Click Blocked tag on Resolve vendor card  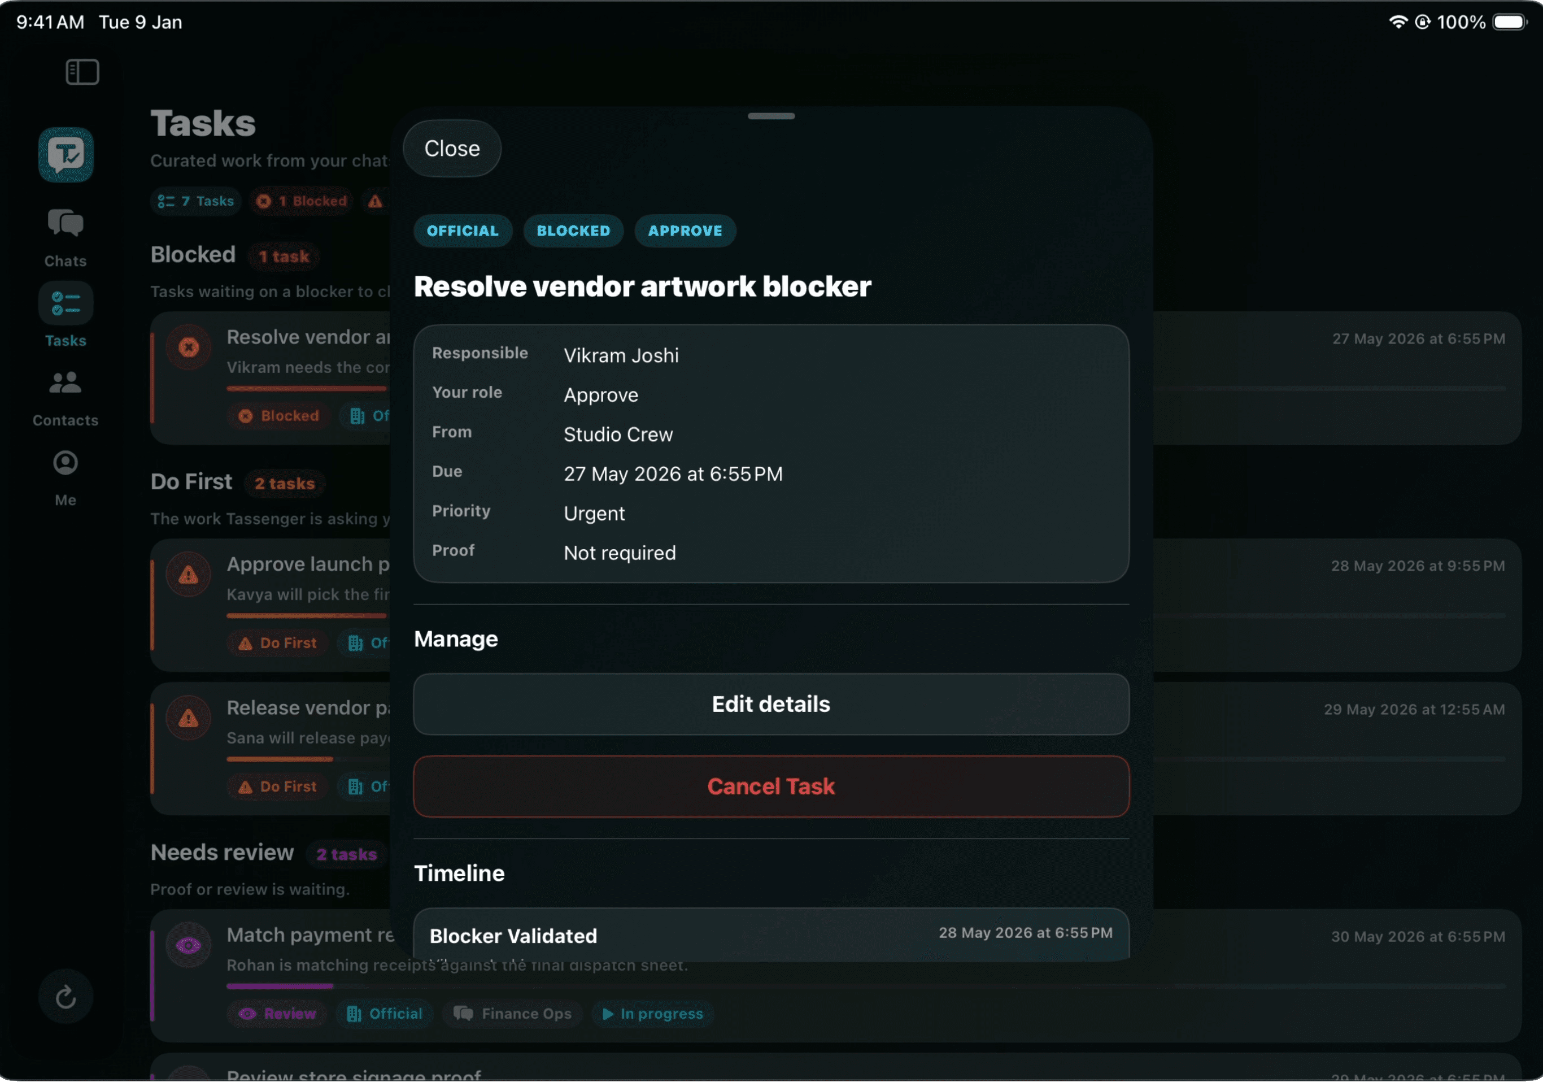coord(279,416)
